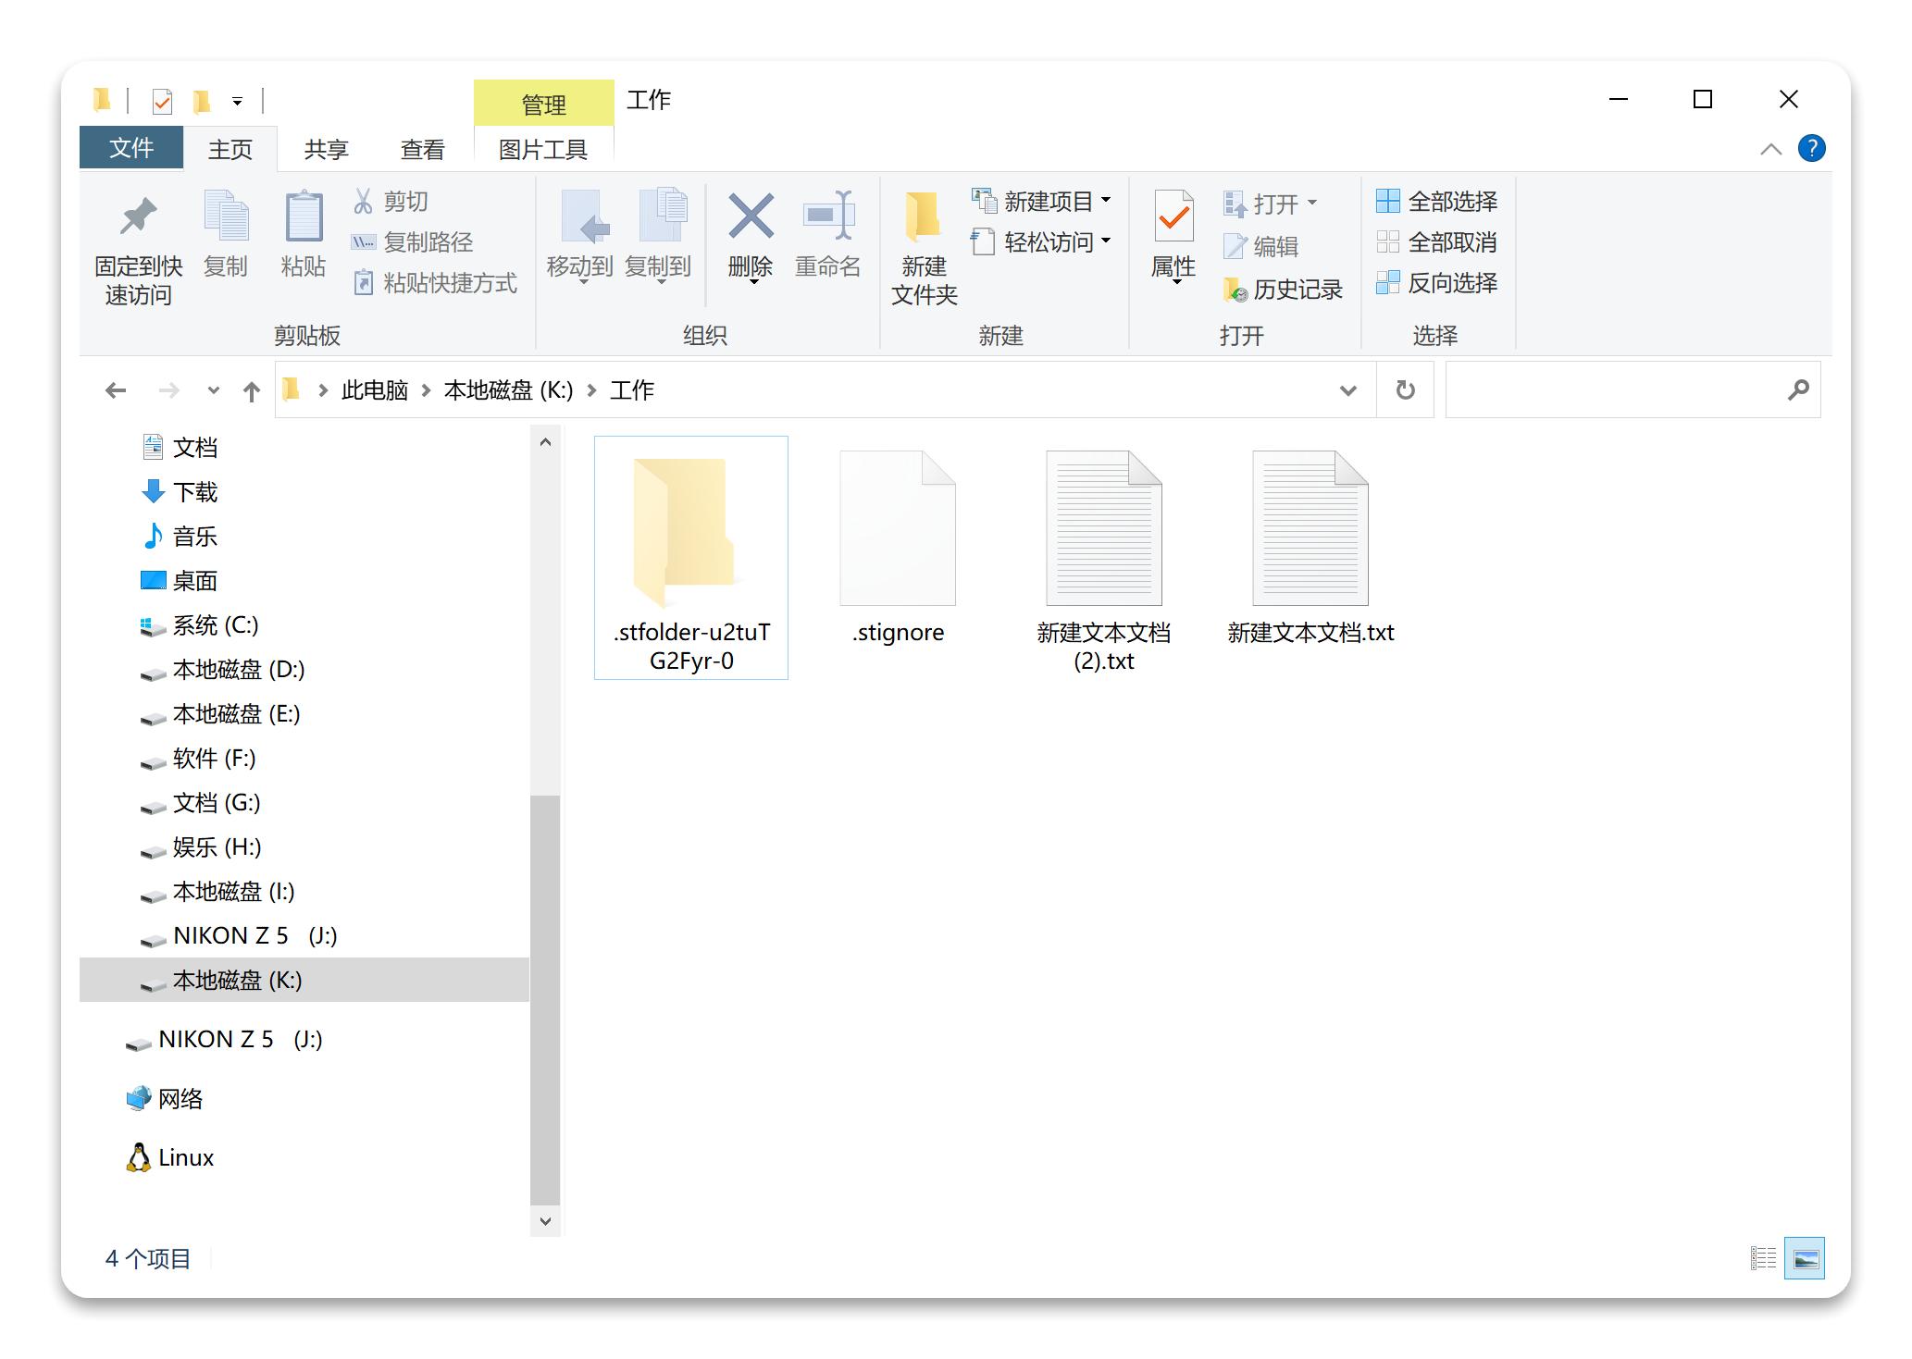The height and width of the screenshot is (1359, 1912).
Task: Open 系统 (C:) drive in sidebar
Action: click(199, 625)
